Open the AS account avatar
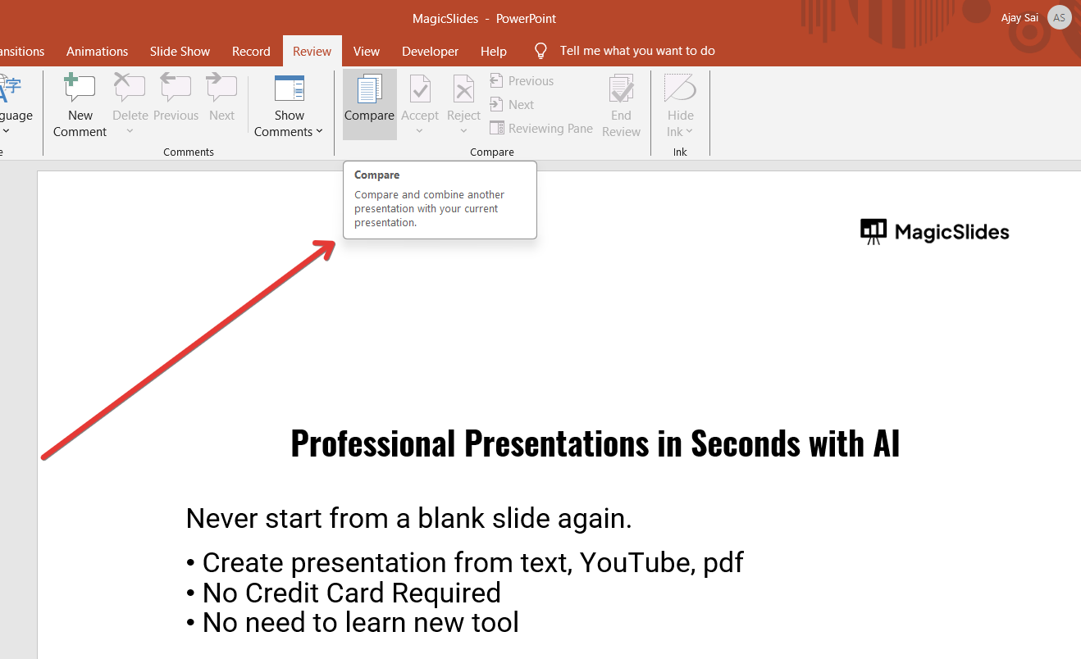The image size is (1081, 659). click(x=1060, y=17)
